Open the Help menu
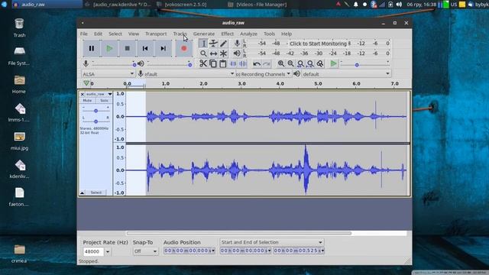This screenshot has height=275, width=489. click(287, 34)
